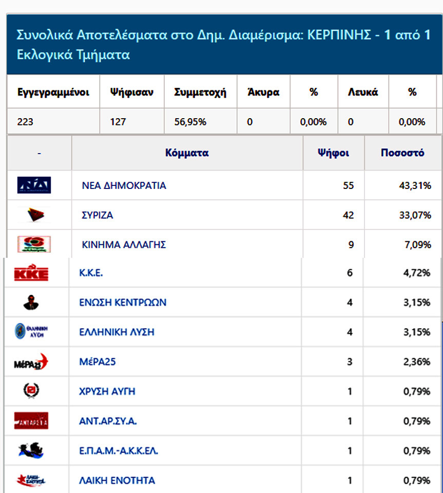The width and height of the screenshot is (443, 493).
Task: Select the ΚΙΝΗΜΑ ΑΛΛΑΓΗΣ name link
Action: click(124, 244)
